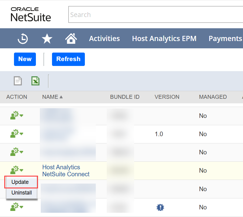Sort by the MANAGED column header
Screen dimensions: 243x217
point(213,97)
